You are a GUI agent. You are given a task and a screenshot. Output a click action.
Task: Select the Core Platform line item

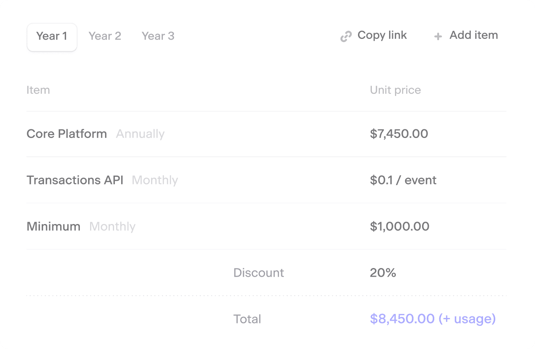click(x=66, y=134)
